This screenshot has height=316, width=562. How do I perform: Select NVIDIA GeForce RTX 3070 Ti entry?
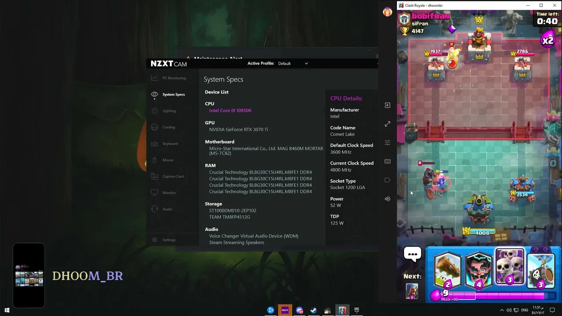tap(238, 129)
